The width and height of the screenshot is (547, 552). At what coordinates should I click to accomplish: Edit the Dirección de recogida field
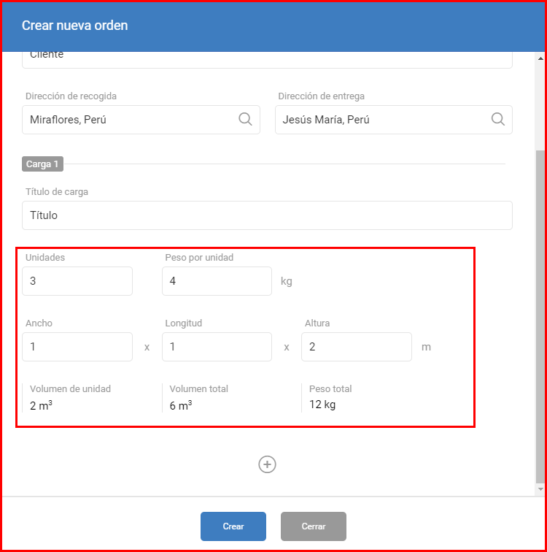(141, 120)
